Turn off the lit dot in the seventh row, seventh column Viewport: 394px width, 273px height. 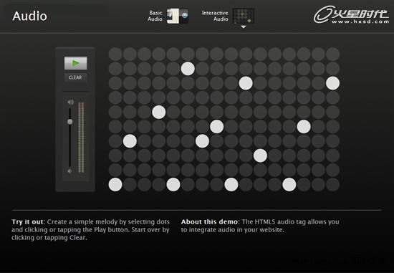coord(202,141)
